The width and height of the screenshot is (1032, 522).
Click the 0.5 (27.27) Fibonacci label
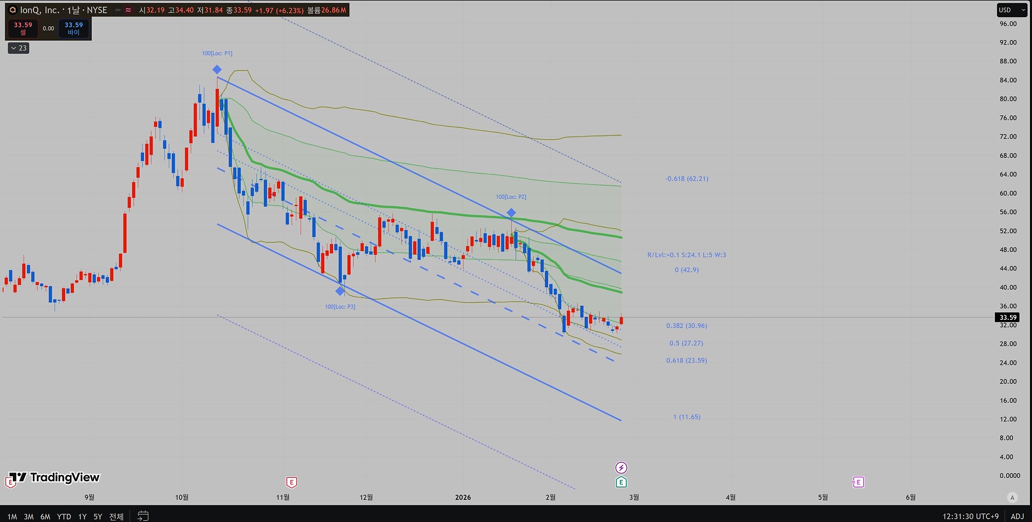coord(686,343)
